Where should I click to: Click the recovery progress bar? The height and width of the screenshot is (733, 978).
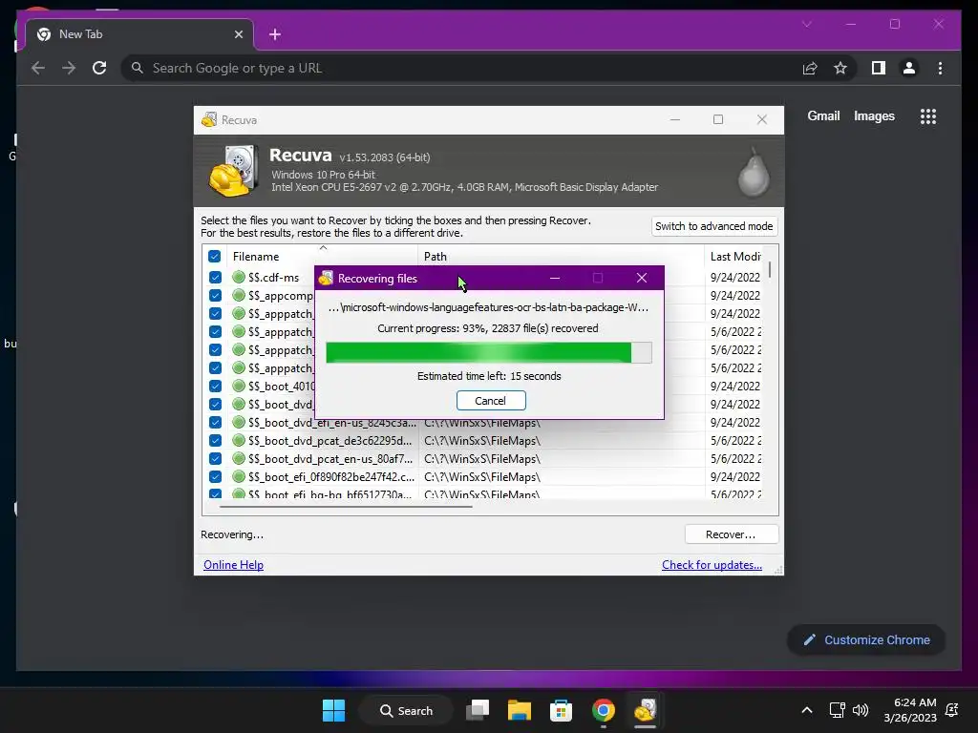click(x=488, y=352)
